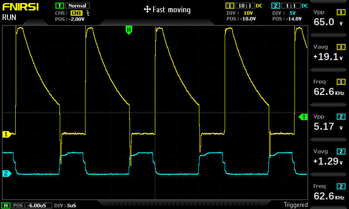Click the RUN status label
Screen dimensions: 349x209
pyautogui.click(x=9, y=17)
